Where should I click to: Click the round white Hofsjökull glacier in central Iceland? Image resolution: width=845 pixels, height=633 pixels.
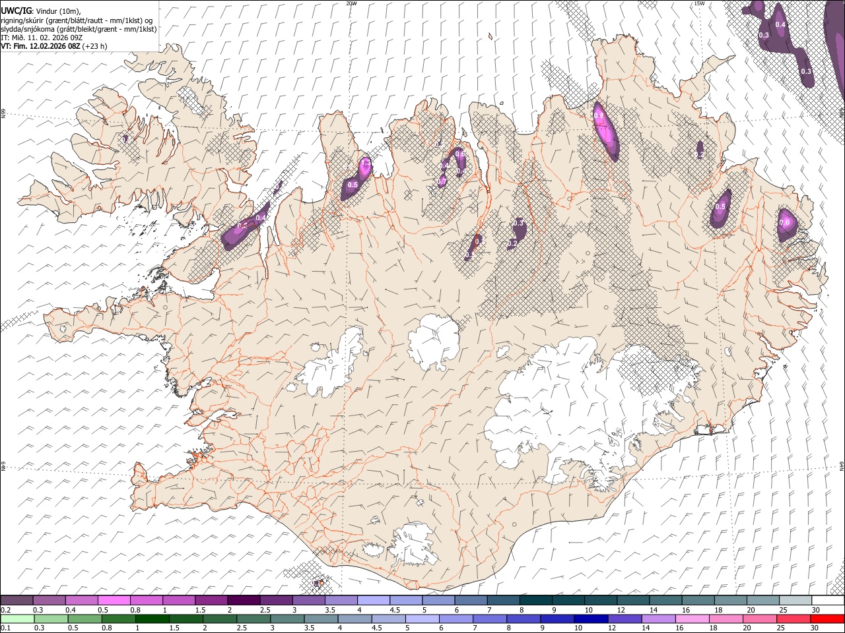click(434, 343)
